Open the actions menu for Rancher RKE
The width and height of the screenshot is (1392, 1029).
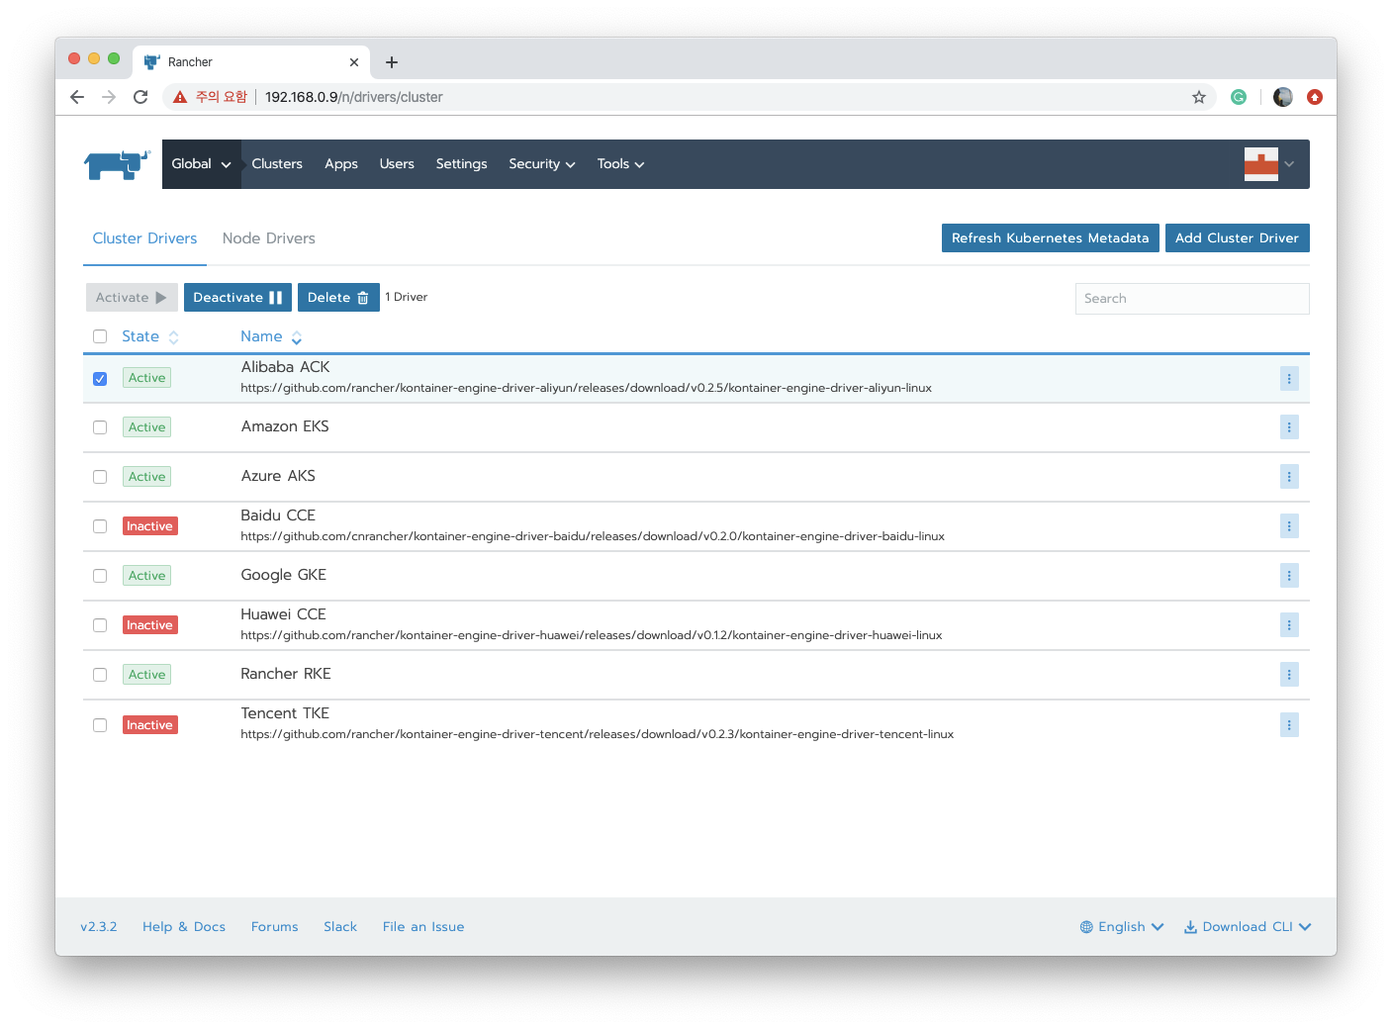tap(1289, 675)
